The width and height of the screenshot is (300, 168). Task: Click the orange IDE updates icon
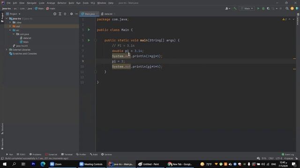tap(292, 8)
